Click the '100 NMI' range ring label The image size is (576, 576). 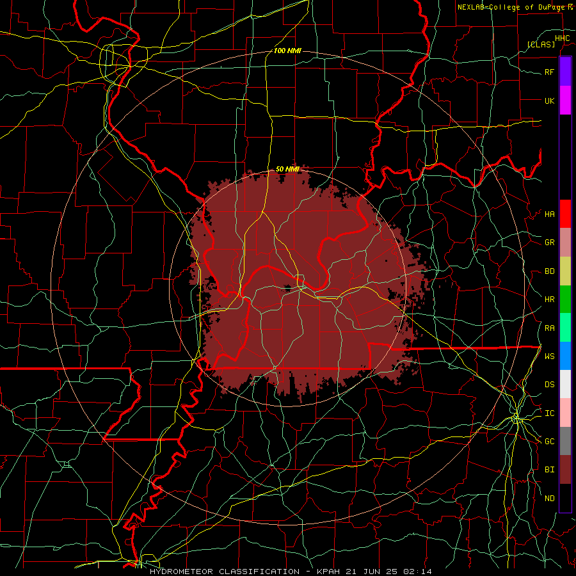coord(287,51)
